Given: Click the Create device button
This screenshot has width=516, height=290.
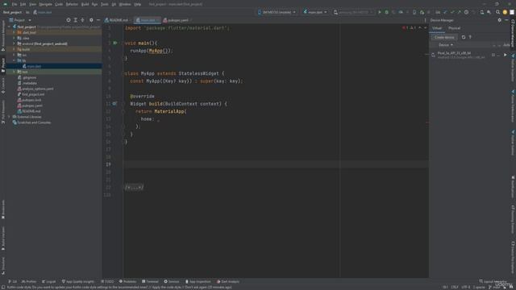Looking at the screenshot, I should pyautogui.click(x=444, y=37).
